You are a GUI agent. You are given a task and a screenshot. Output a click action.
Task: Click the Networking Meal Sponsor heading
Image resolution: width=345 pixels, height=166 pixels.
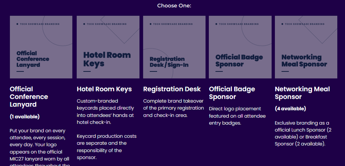pos(302,93)
